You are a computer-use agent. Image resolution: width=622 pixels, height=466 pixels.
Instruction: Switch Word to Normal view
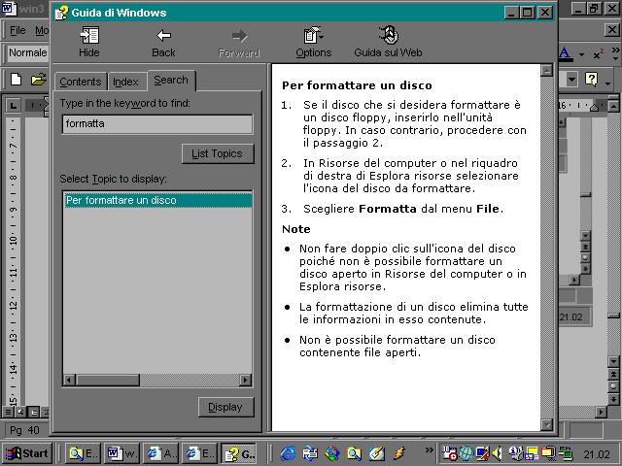coord(8,413)
